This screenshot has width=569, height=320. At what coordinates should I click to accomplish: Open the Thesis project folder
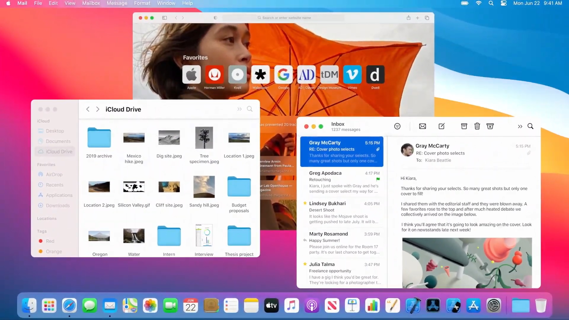point(239,236)
